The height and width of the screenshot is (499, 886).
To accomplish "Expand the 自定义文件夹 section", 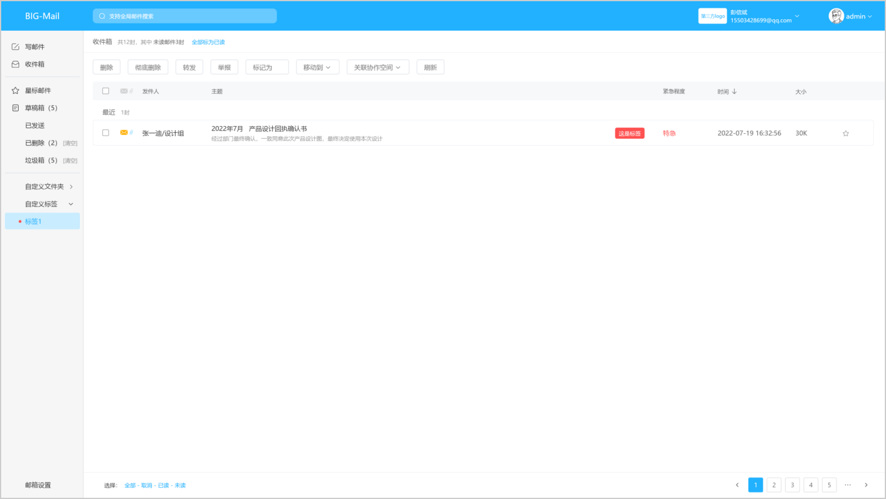I will coord(71,187).
